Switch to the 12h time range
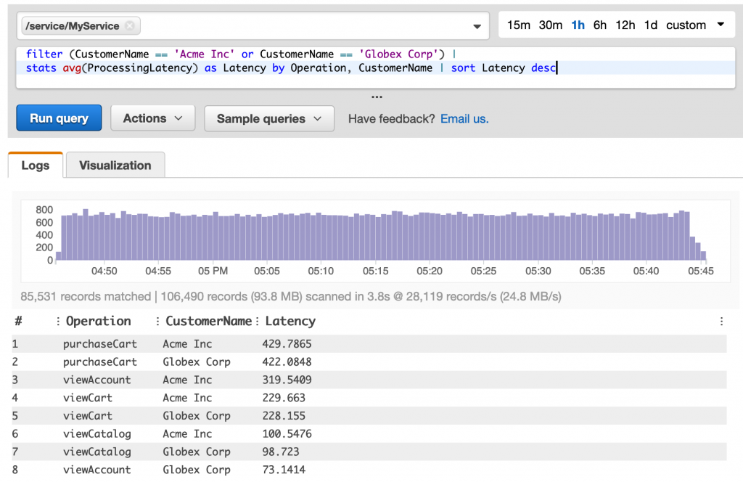 (x=625, y=24)
